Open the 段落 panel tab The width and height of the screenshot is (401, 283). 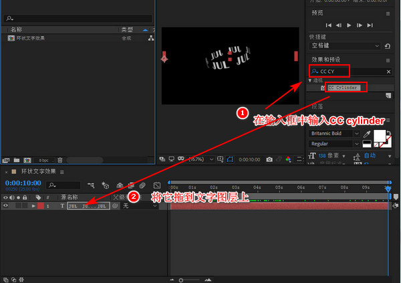[x=317, y=106]
